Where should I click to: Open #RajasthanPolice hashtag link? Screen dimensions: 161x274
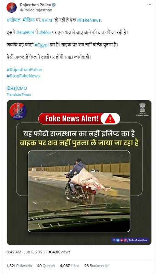(x=24, y=70)
